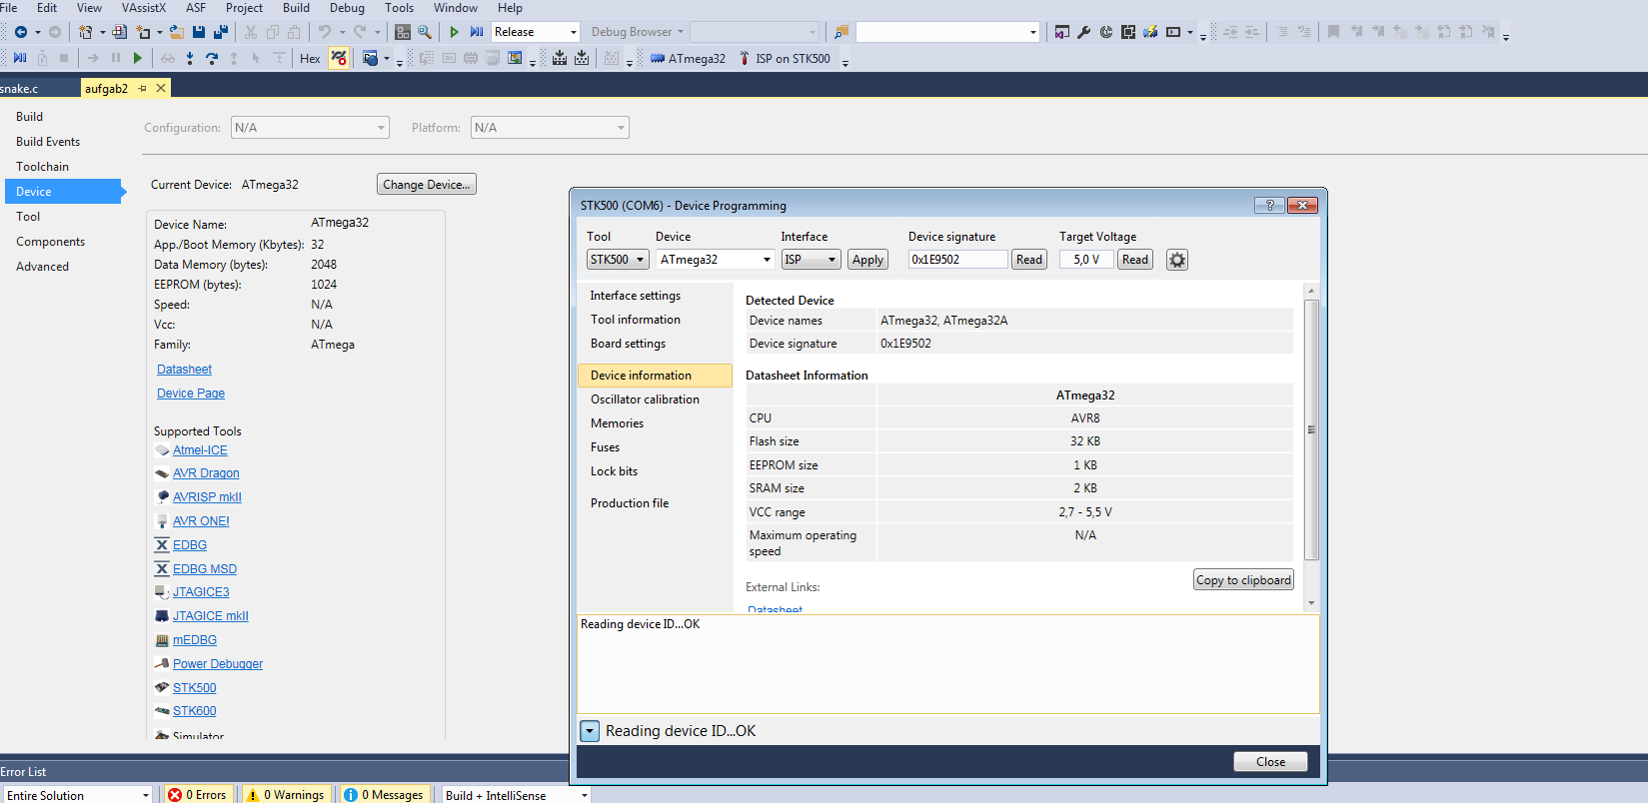Click the Open File folder icon
Screen dimensions: 1648x803
tap(176, 32)
